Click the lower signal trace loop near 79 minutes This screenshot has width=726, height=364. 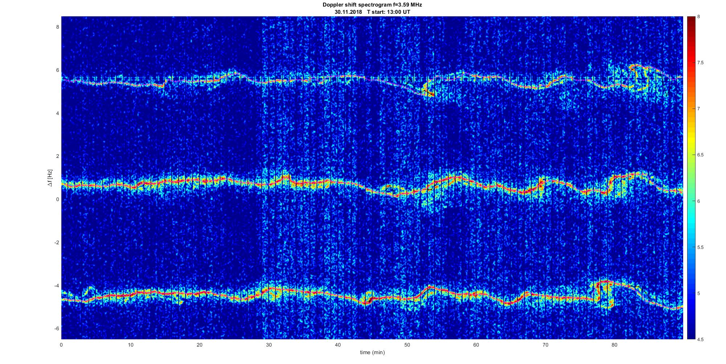pyautogui.click(x=604, y=294)
